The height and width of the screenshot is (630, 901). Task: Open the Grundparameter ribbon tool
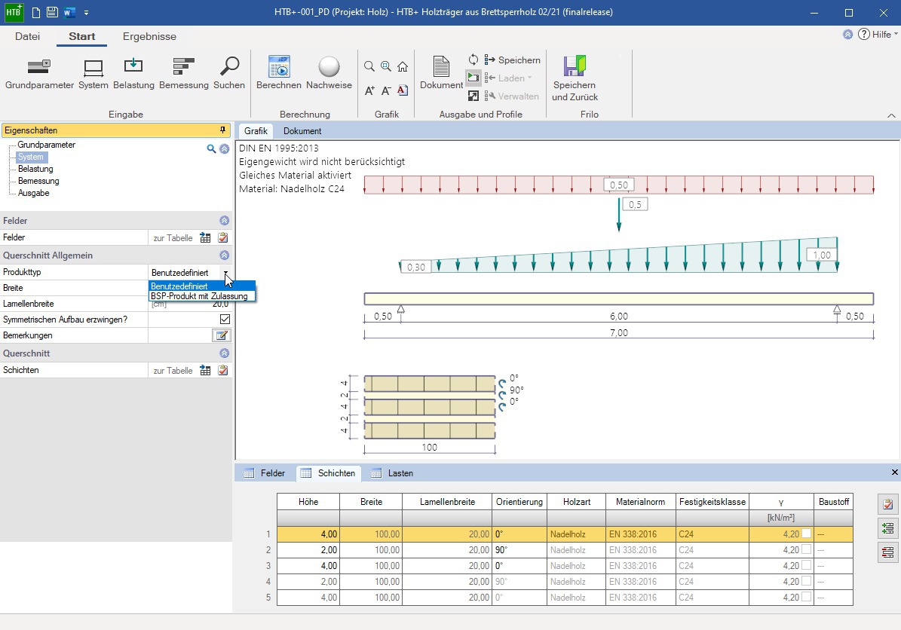[39, 66]
